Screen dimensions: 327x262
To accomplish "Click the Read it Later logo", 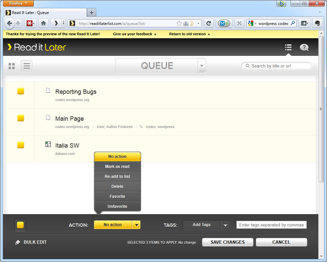I will (37, 47).
